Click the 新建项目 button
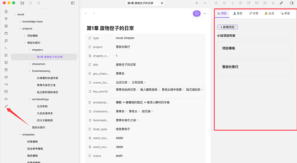 [x=227, y=27]
